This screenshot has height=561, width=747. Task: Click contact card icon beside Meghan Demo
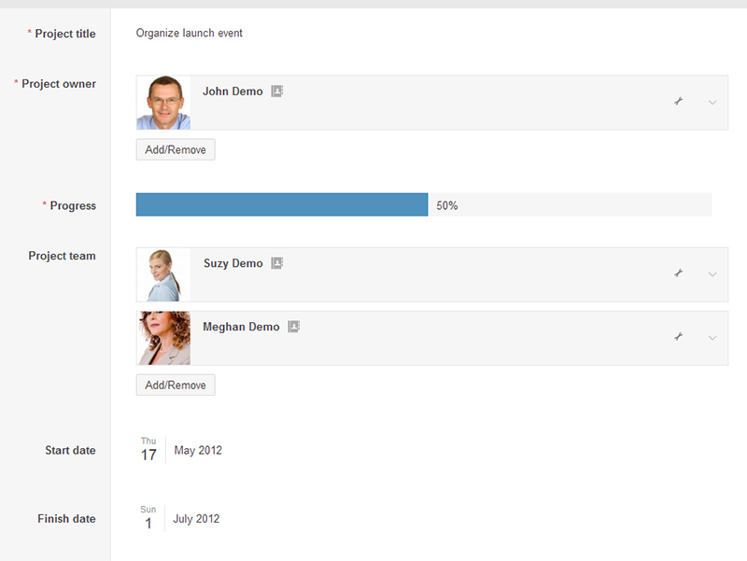(x=294, y=327)
